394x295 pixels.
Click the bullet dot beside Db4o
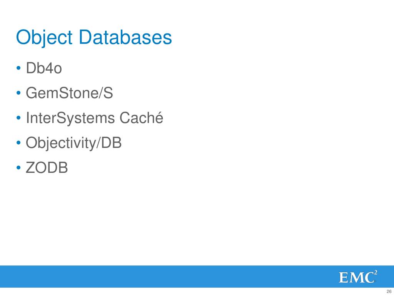18,68
